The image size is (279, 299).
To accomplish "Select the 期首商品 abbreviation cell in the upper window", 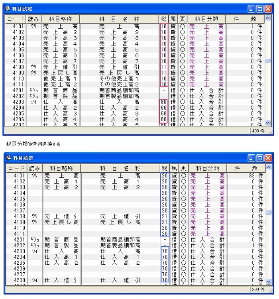I will pyautogui.click(x=61, y=90).
